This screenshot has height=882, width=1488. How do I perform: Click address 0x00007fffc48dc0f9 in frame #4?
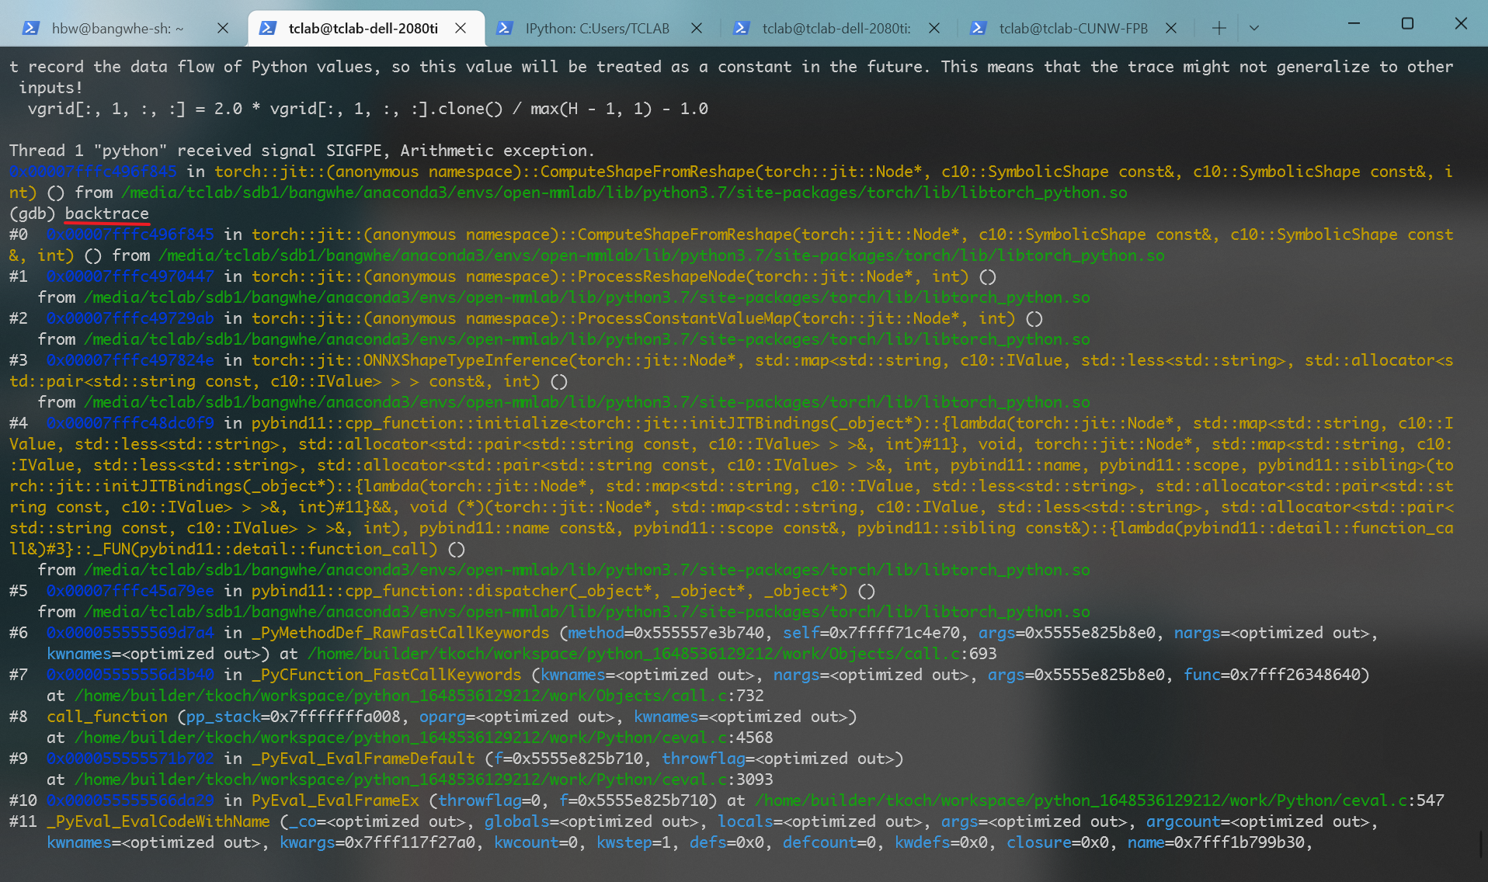coord(130,423)
